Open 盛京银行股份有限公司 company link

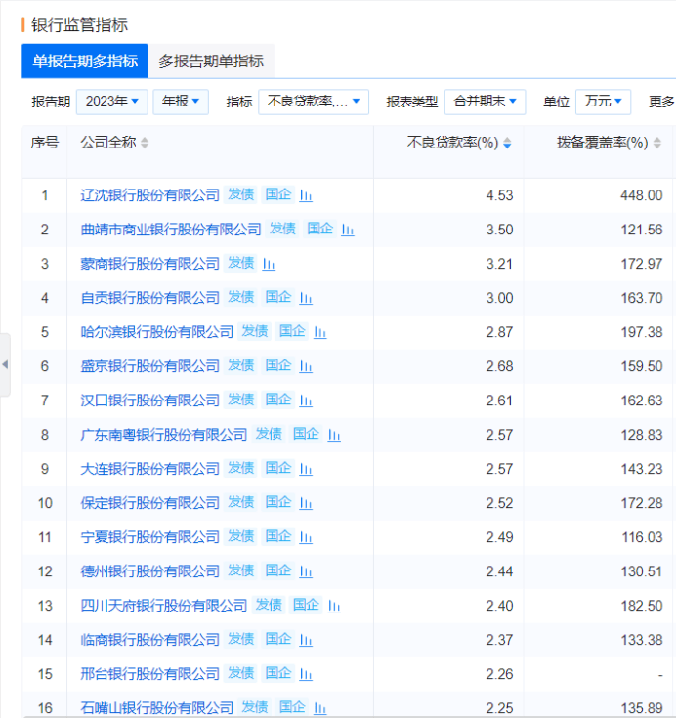[x=150, y=366]
